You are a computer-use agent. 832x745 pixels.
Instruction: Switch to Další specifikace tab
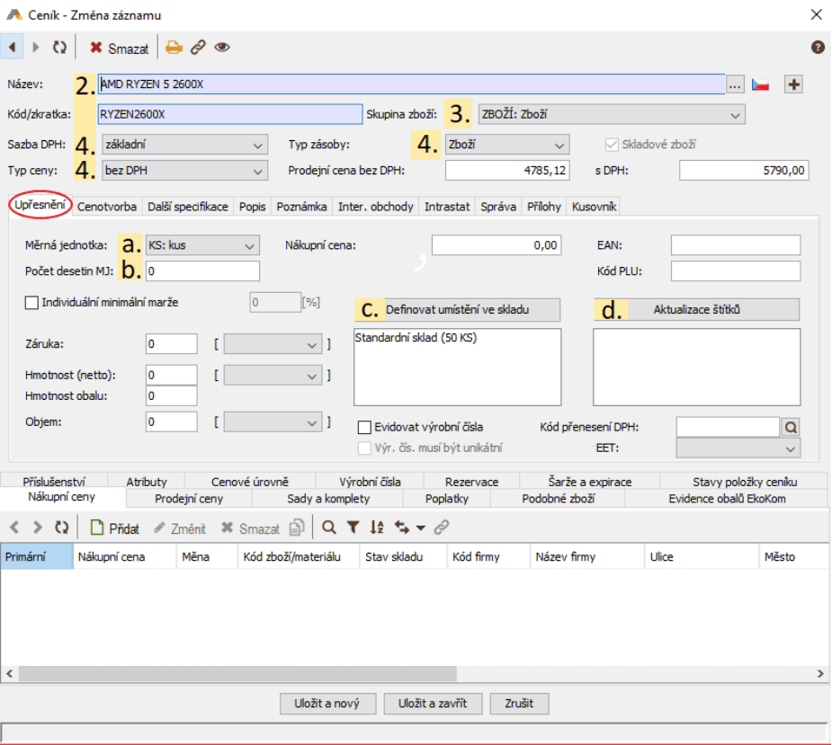coord(188,207)
